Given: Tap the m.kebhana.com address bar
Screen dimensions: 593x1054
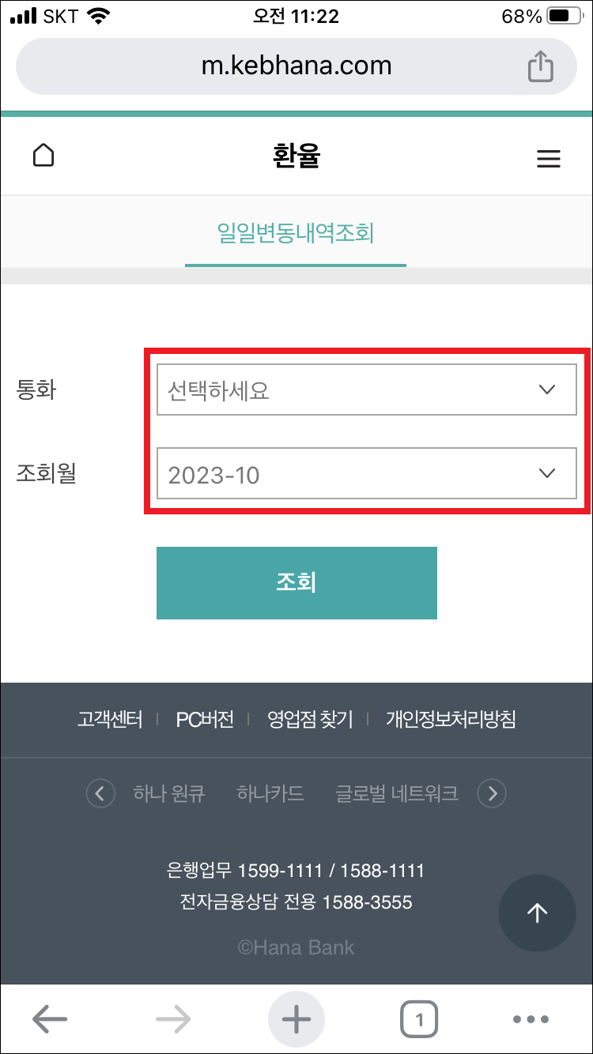Looking at the screenshot, I should pos(296,66).
